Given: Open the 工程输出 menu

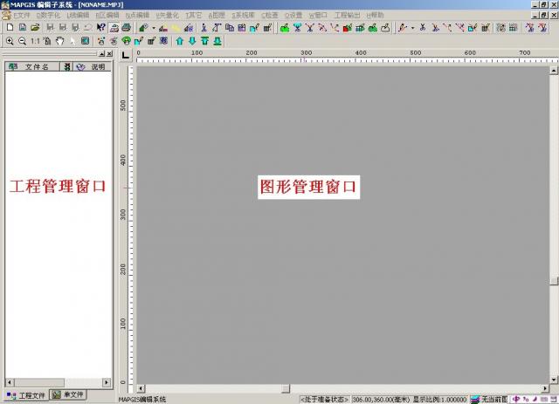Looking at the screenshot, I should coord(347,16).
